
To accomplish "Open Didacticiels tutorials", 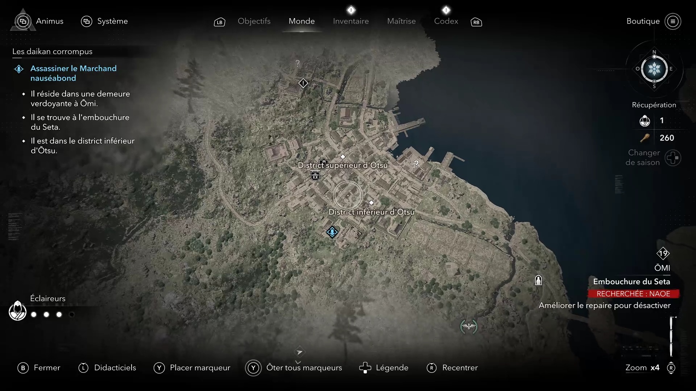I will pos(107,368).
